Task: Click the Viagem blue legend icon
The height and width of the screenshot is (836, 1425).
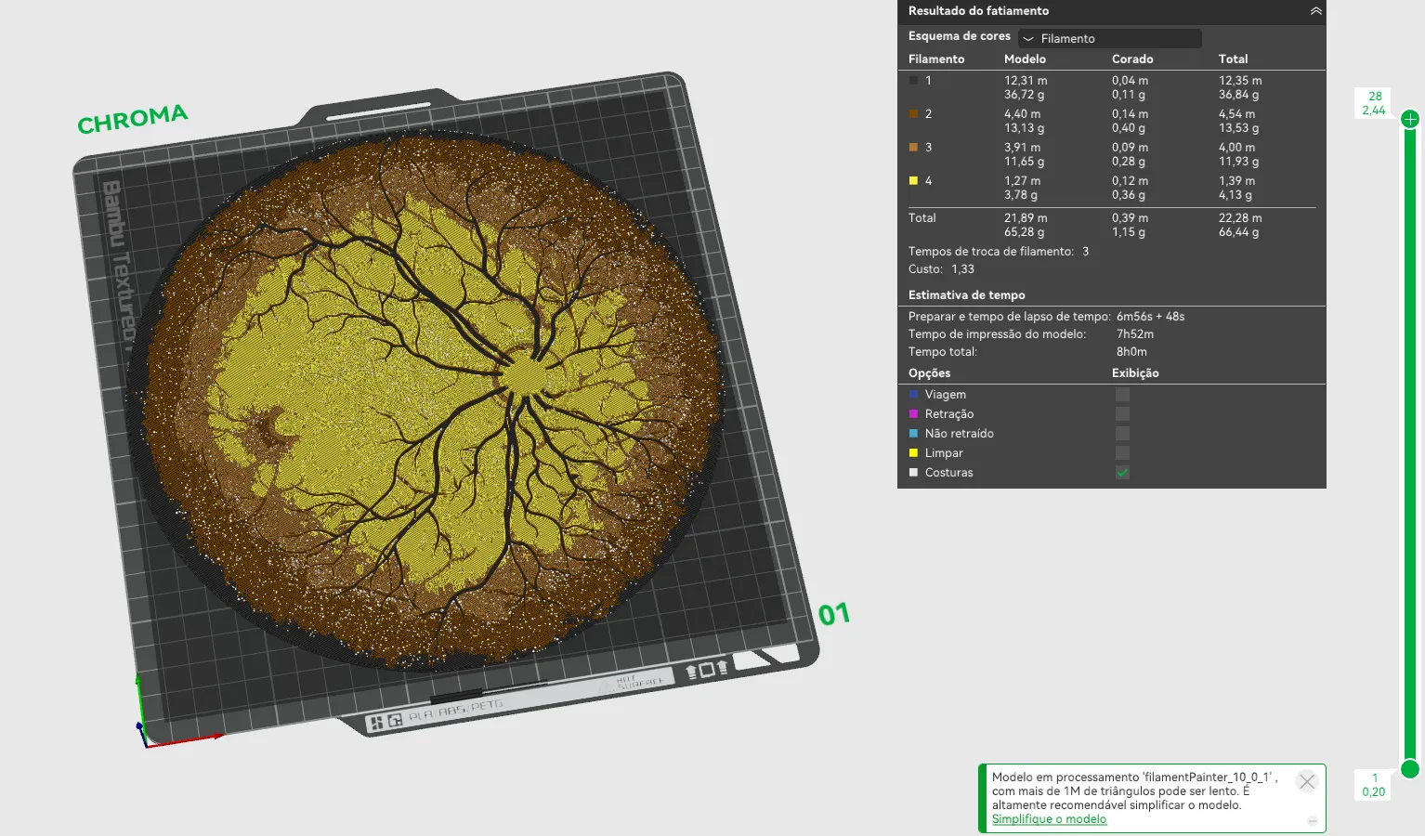Action: 913,395
